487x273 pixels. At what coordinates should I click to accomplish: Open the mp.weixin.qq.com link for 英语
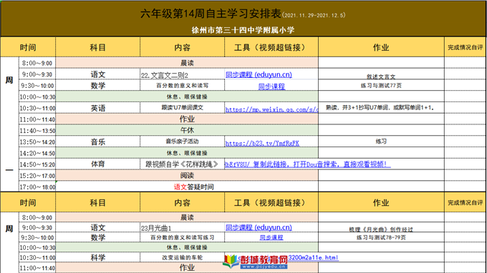271,109
